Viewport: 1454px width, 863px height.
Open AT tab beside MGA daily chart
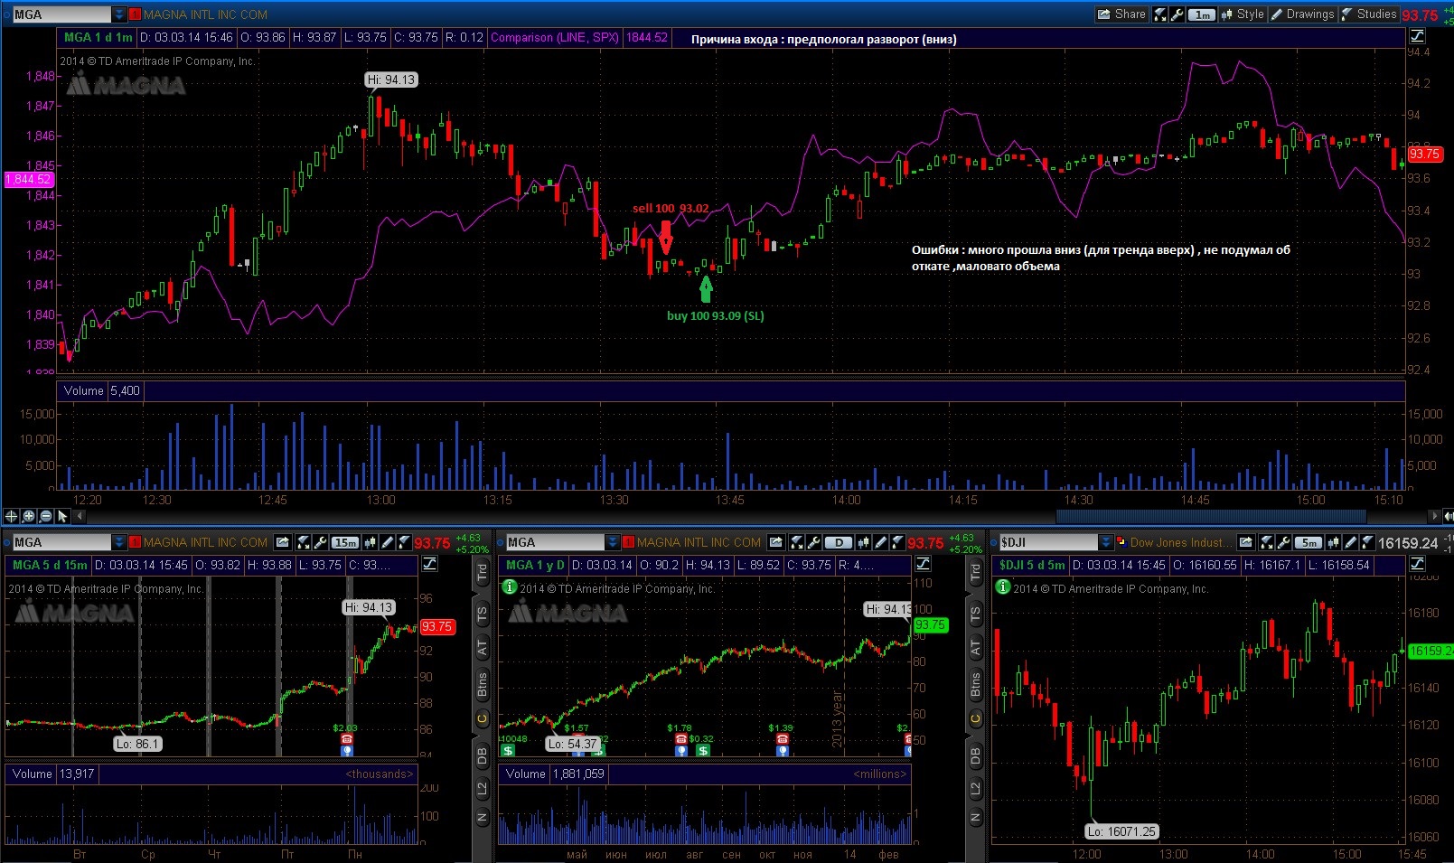[975, 648]
